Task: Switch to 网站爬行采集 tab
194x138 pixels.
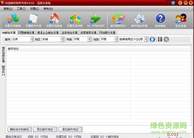Action: click(x=107, y=33)
